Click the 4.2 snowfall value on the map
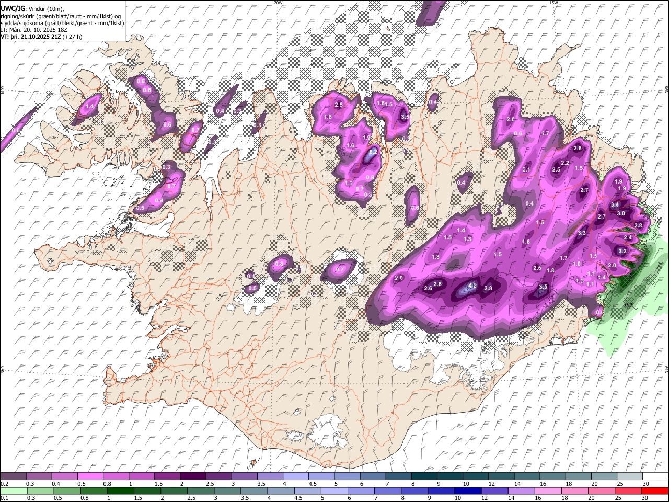Screen dimensions: 669x502 click(x=472, y=286)
